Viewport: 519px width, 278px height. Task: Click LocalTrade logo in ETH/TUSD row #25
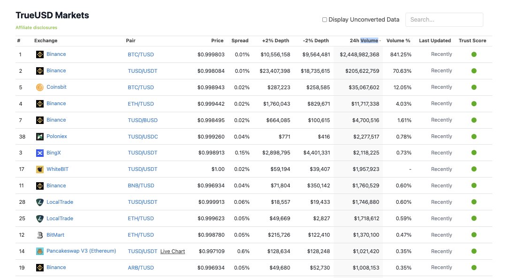(40, 218)
